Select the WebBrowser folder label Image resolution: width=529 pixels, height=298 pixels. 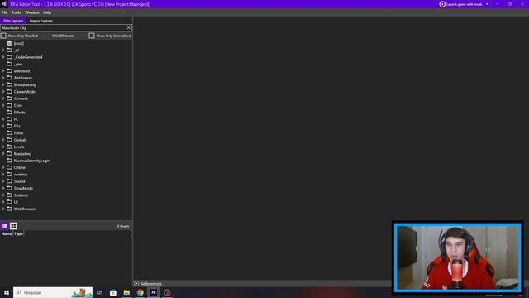point(25,209)
